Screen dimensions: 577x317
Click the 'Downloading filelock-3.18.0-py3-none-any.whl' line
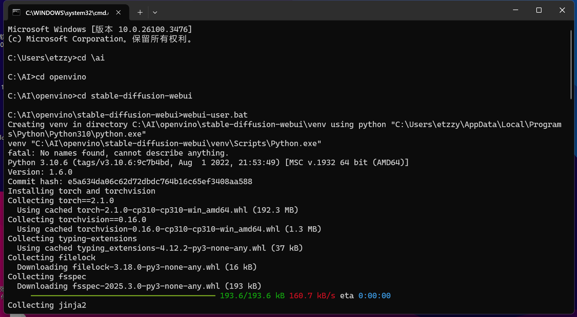(x=137, y=267)
